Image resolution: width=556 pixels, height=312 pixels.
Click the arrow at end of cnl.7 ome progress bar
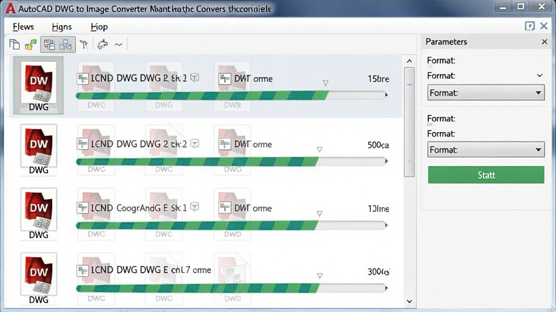(x=387, y=288)
